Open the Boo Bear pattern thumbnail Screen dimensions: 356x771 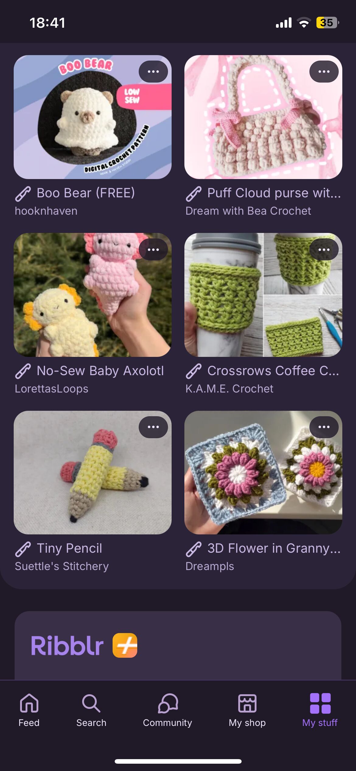tap(92, 117)
